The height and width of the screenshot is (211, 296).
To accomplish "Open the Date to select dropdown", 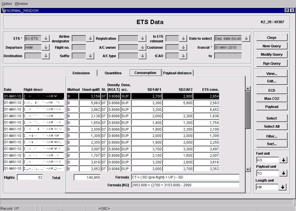I will point(246,39).
